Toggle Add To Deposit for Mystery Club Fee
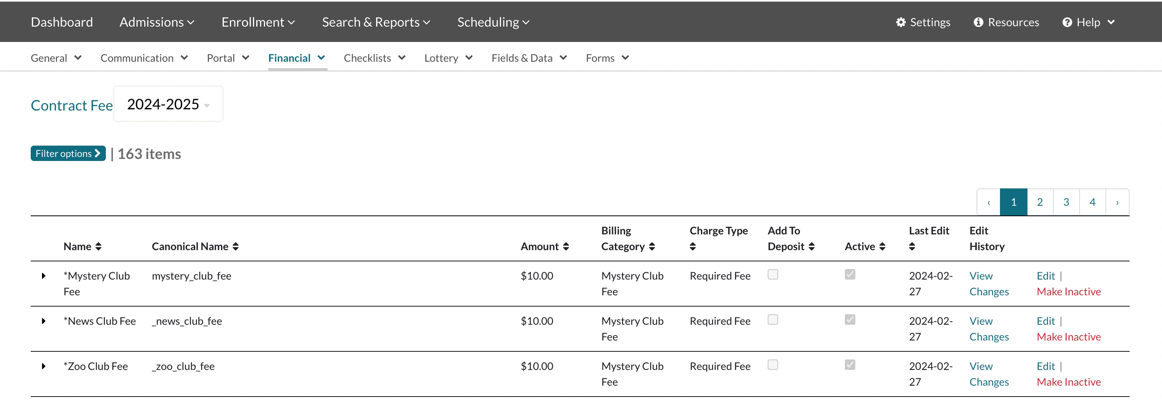The height and width of the screenshot is (401, 1162). [773, 274]
